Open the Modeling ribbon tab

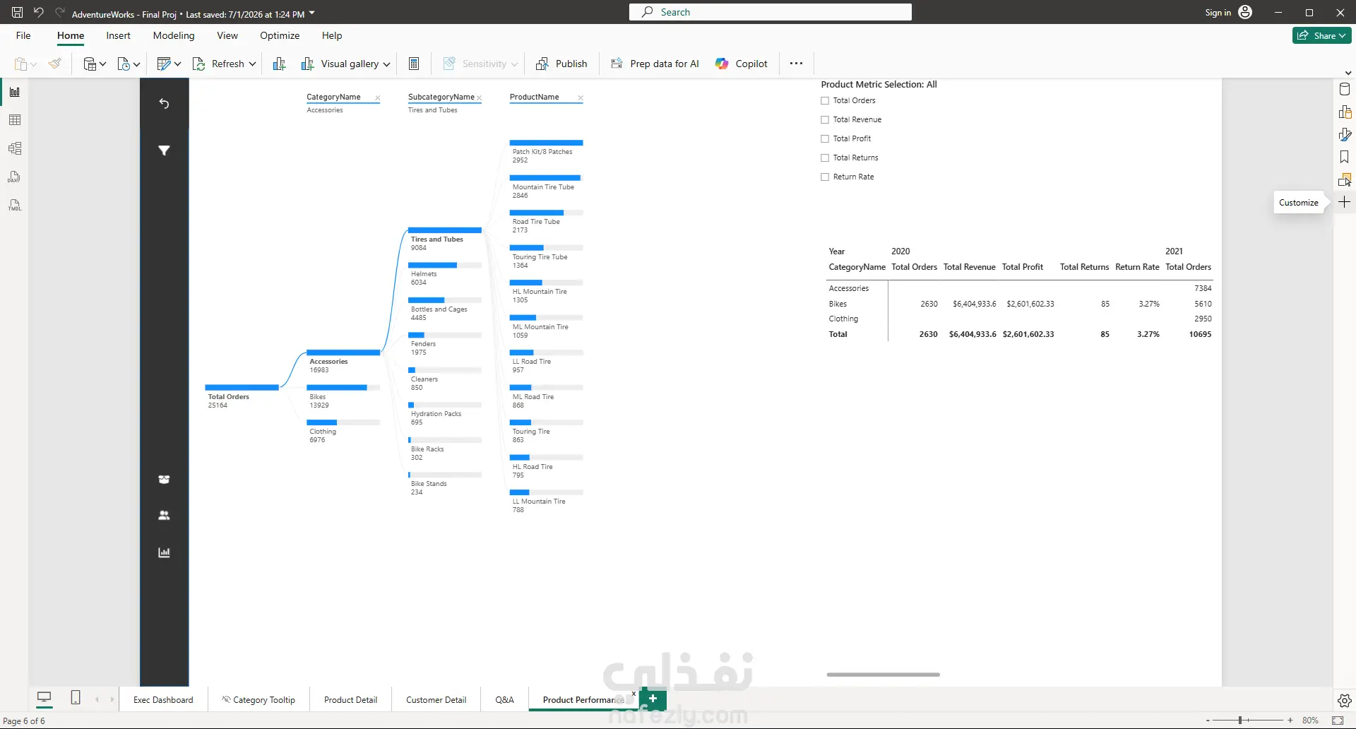[x=174, y=35]
